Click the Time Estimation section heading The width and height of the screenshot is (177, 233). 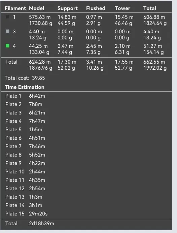pyautogui.click(x=25, y=87)
